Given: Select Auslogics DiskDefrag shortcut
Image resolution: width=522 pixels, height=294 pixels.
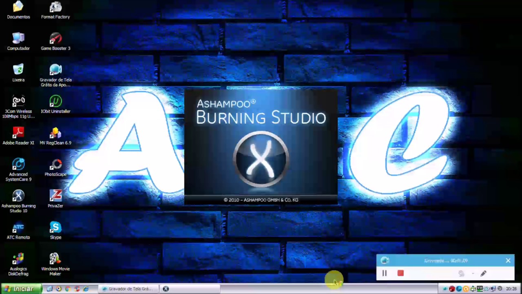Looking at the screenshot, I should click(x=18, y=264).
